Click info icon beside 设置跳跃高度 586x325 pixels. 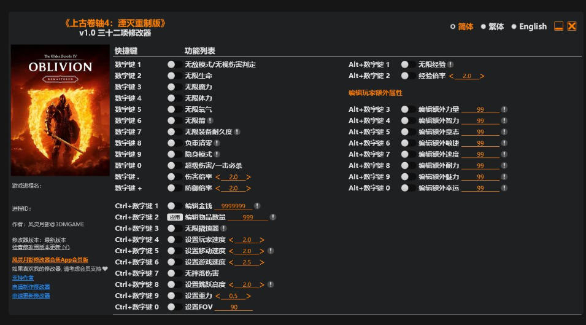[x=271, y=284]
